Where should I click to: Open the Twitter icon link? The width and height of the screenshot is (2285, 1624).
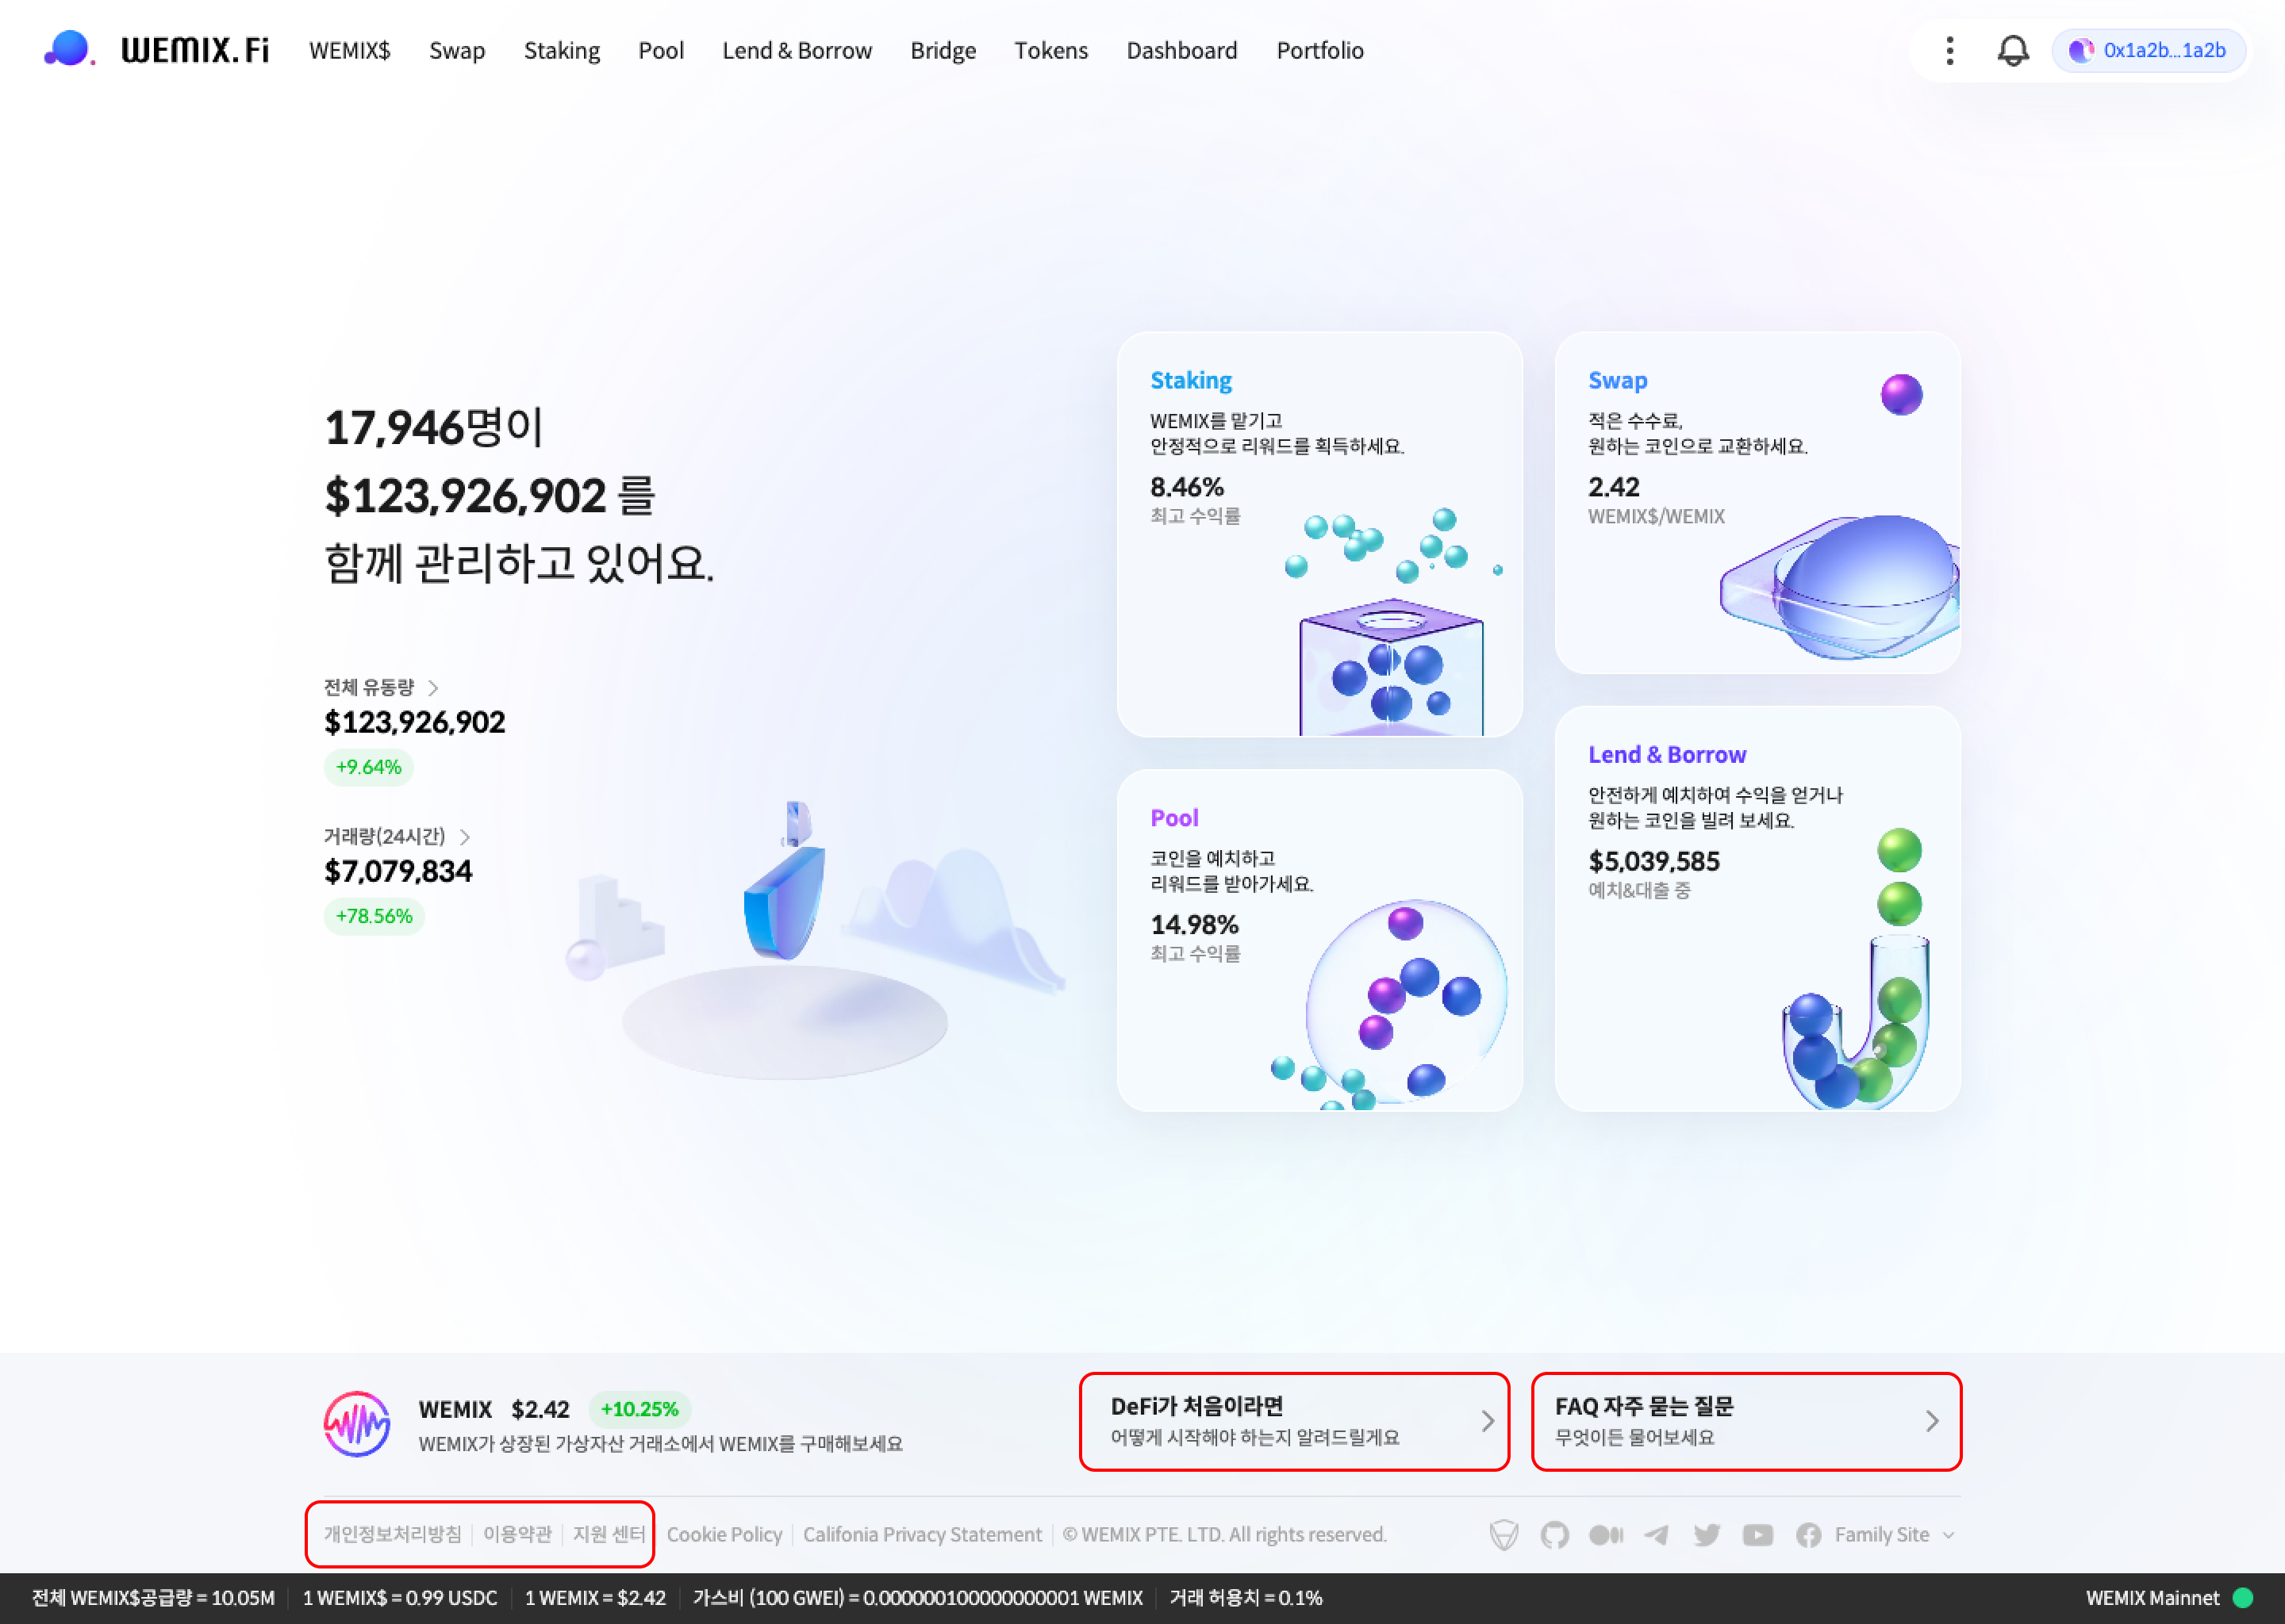(1707, 1535)
